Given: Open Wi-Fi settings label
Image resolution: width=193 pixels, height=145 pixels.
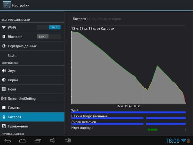Looking at the screenshot, I should (x=12, y=27).
